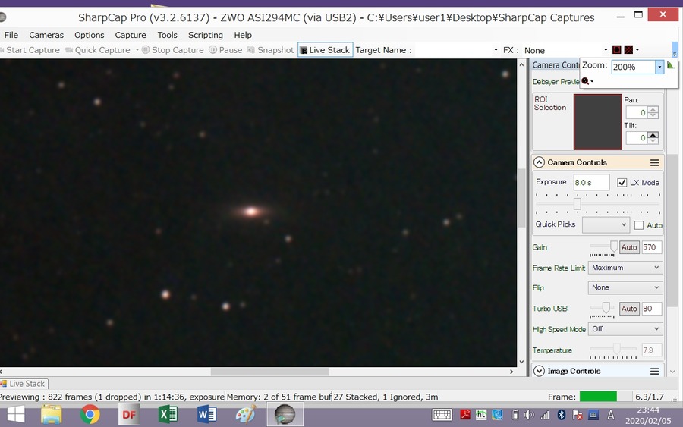Open the Flip dropdown

(625, 287)
